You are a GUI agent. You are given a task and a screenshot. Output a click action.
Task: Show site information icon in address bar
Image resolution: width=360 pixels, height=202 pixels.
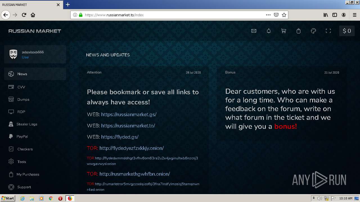(x=75, y=15)
